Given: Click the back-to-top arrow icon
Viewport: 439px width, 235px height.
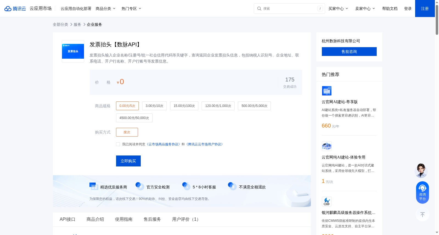Looking at the screenshot, I should [423, 214].
